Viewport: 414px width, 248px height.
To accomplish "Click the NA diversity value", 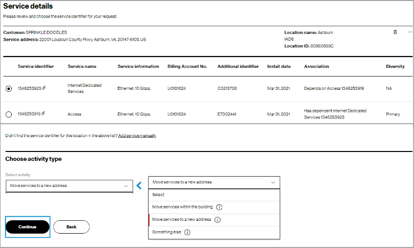I will 389,88.
